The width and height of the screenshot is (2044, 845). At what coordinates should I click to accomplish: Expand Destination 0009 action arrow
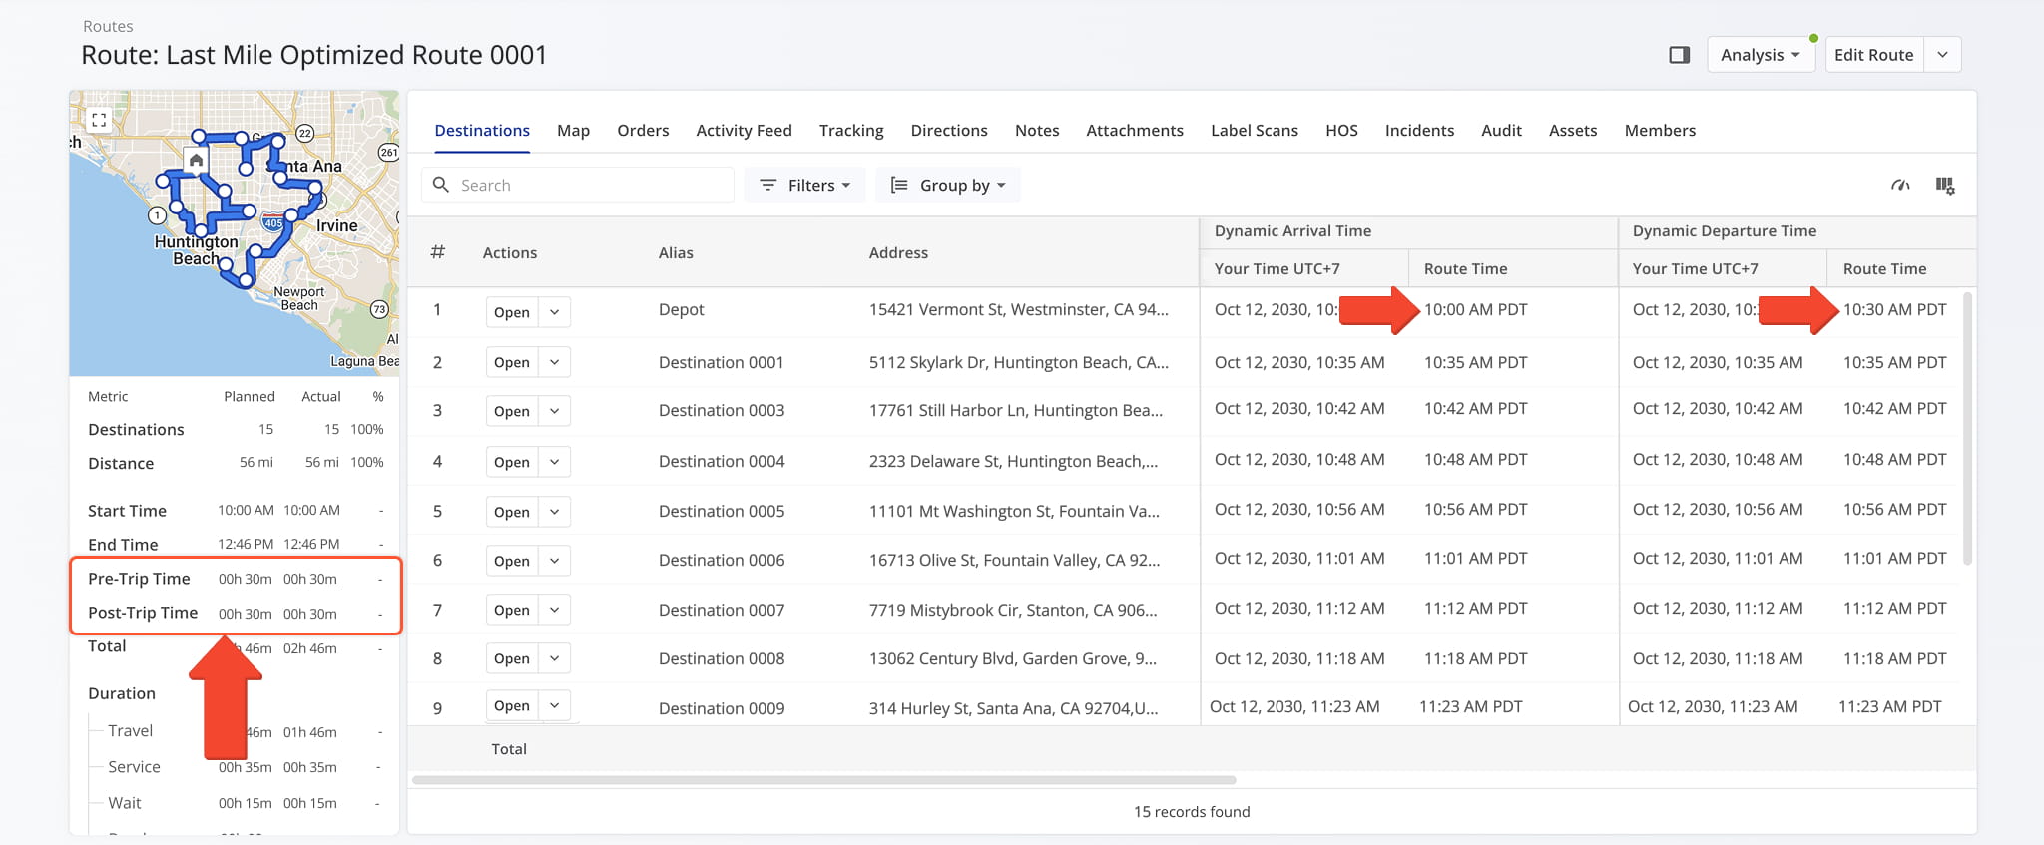pos(554,705)
